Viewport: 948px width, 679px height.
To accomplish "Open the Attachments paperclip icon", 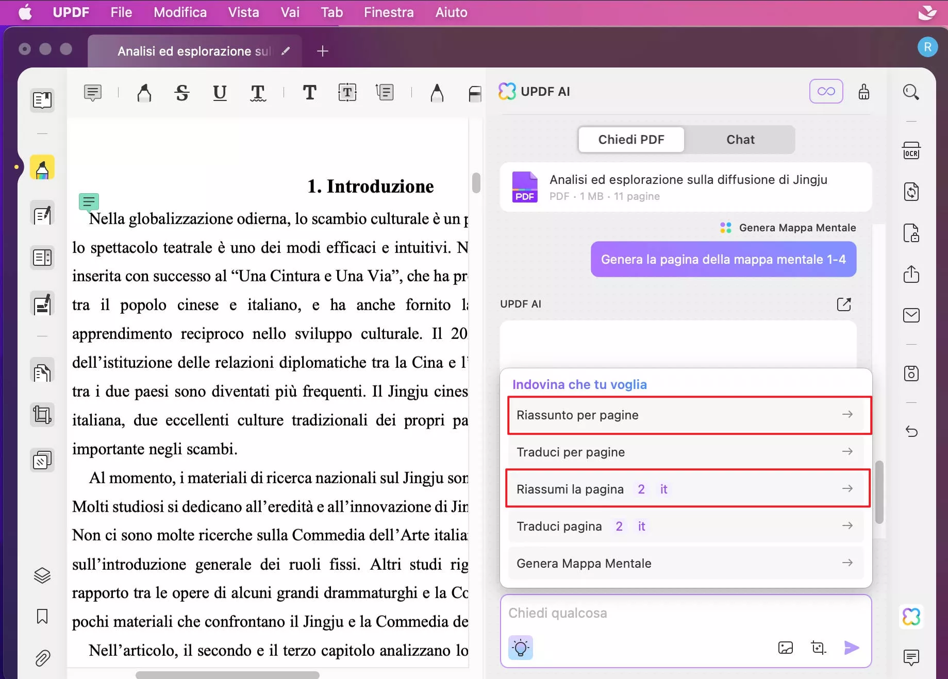I will click(42, 658).
